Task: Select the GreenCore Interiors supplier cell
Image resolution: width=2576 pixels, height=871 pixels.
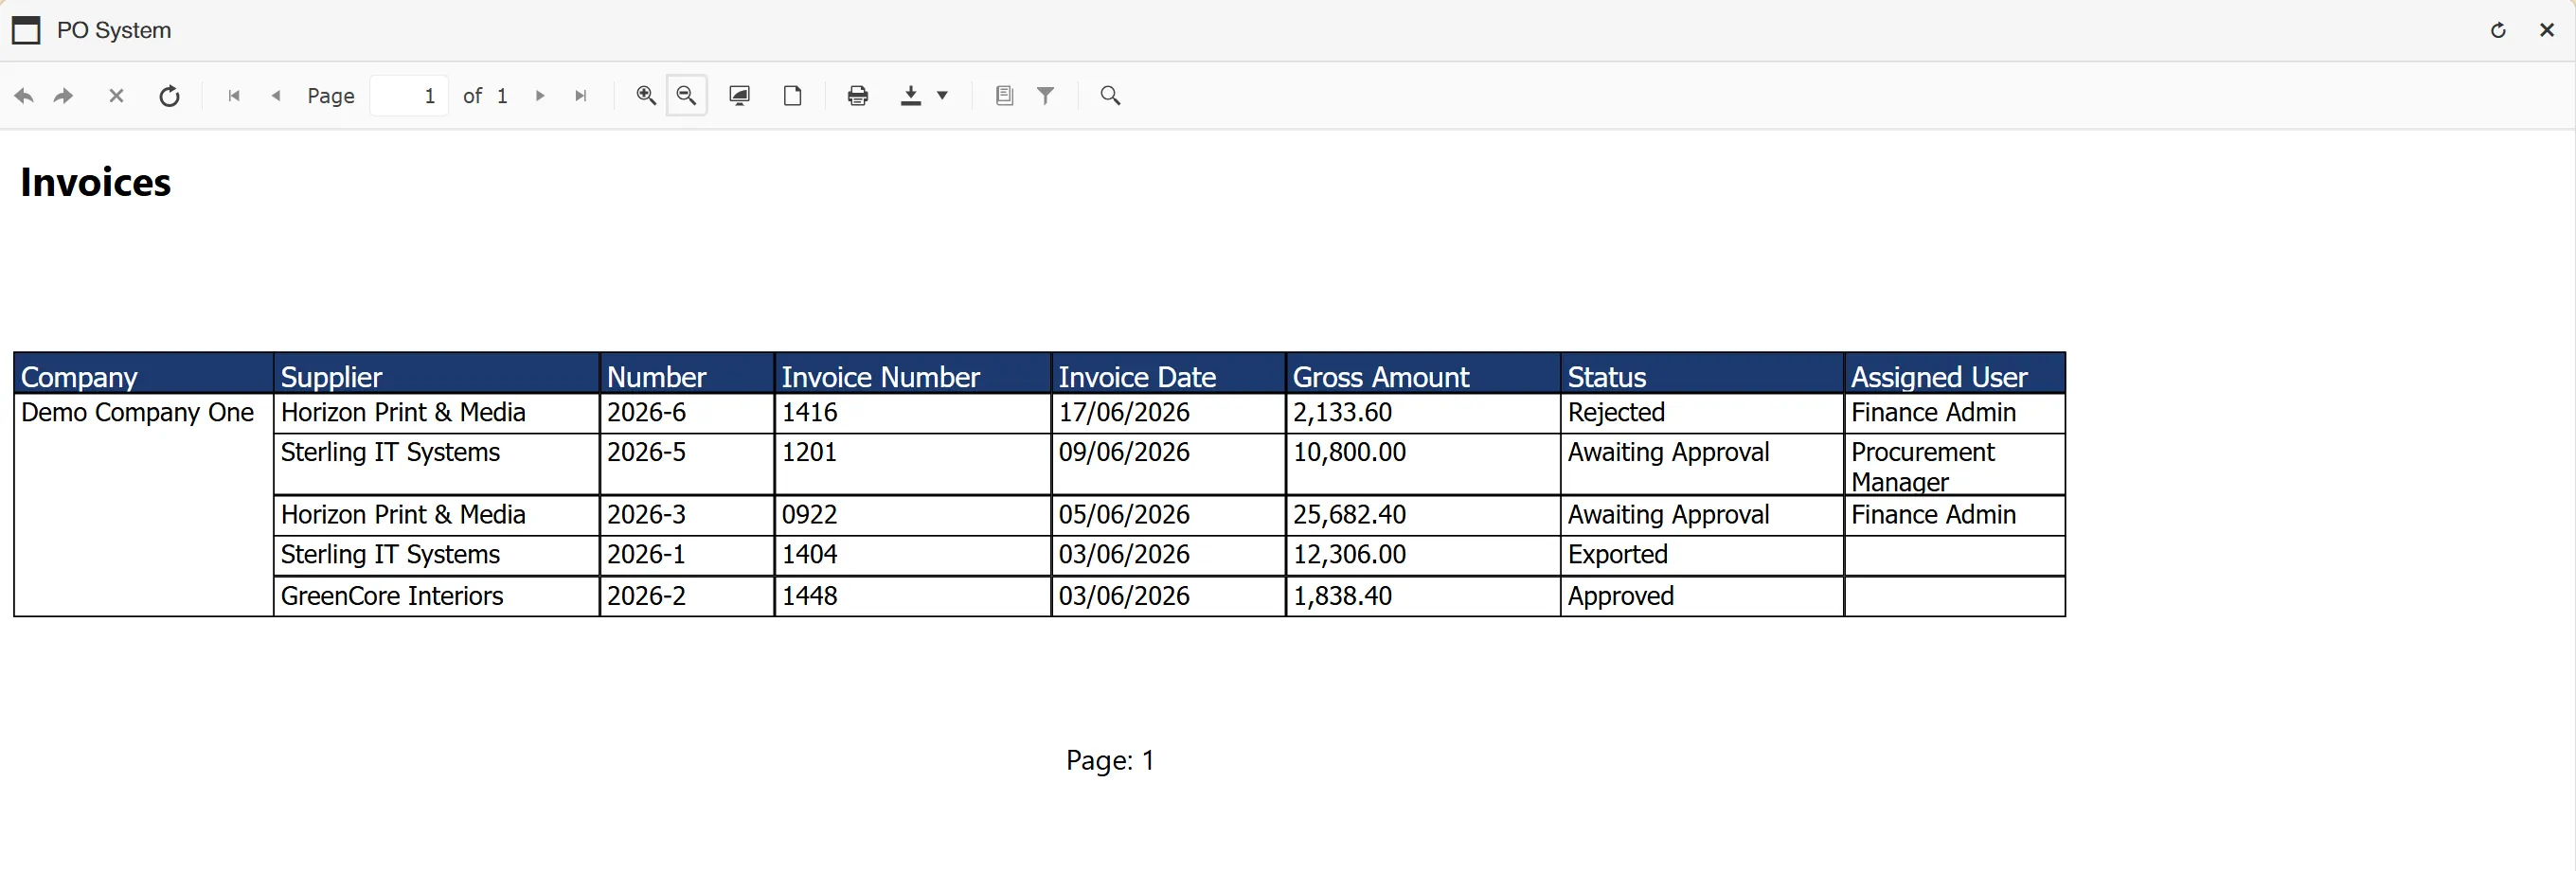Action: pos(436,596)
